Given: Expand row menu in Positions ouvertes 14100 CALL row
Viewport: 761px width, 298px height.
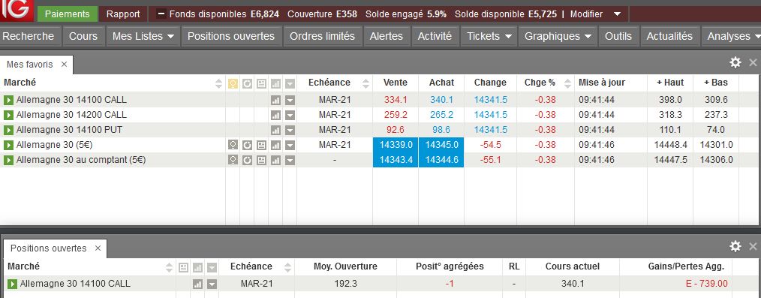Looking at the screenshot, I should tap(212, 284).
